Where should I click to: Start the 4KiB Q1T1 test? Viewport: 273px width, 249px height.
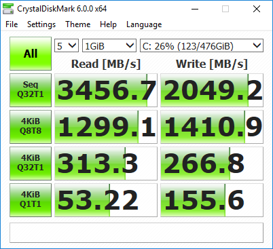coord(31,200)
